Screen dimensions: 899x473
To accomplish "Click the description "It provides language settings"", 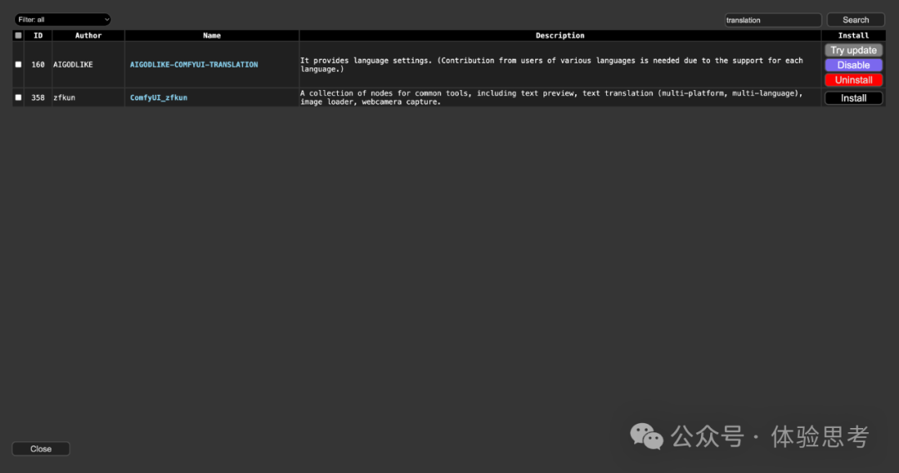I will 552,65.
